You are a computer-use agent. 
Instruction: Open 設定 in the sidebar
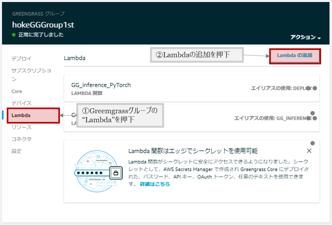(x=16, y=151)
